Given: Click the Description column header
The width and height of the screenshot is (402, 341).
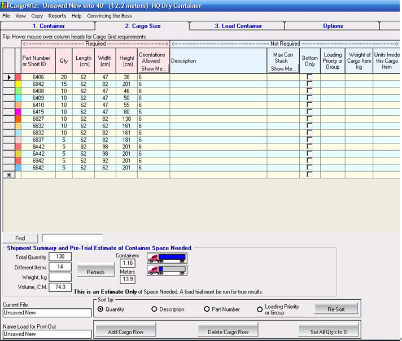Looking at the screenshot, I should click(218, 61).
